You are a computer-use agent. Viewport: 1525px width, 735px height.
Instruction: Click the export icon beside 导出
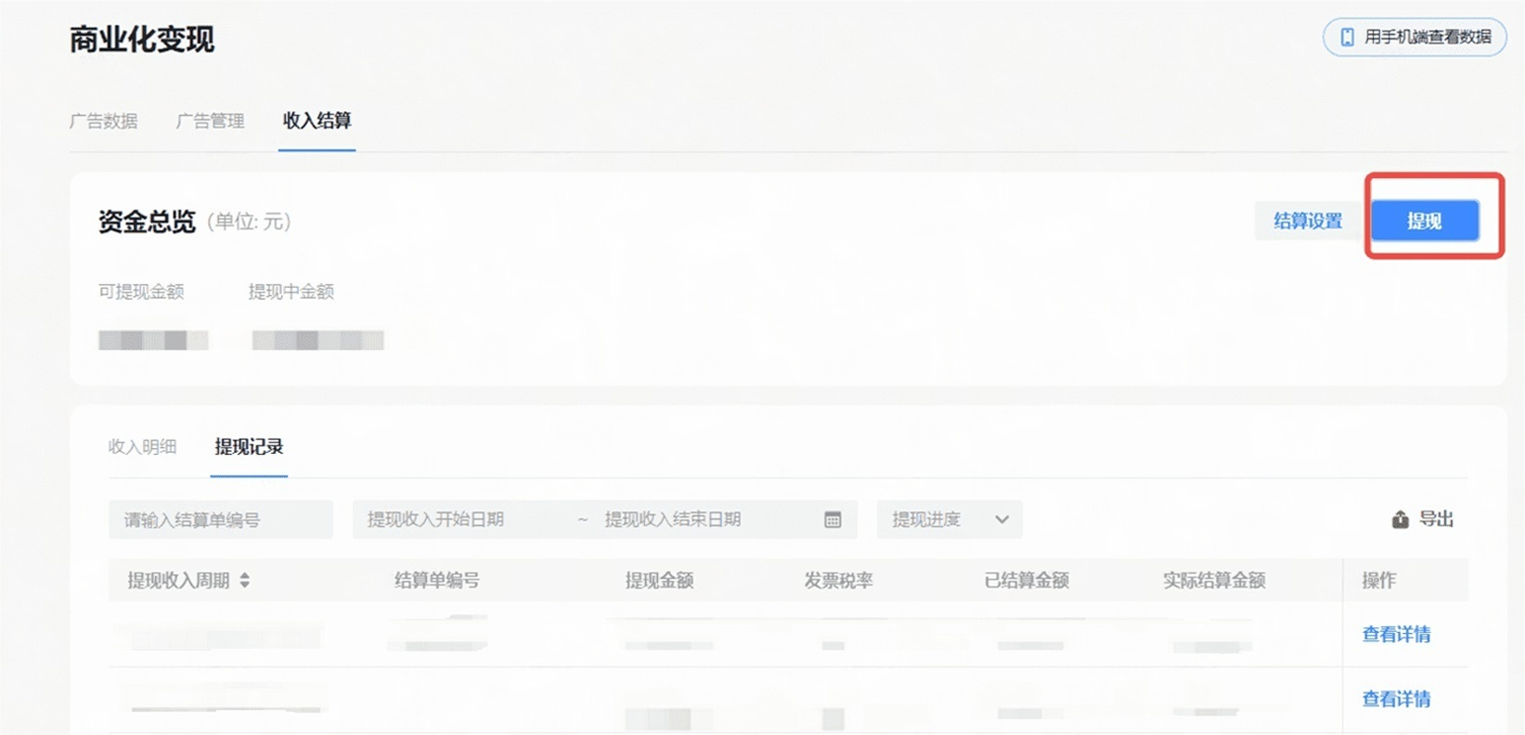click(1400, 520)
